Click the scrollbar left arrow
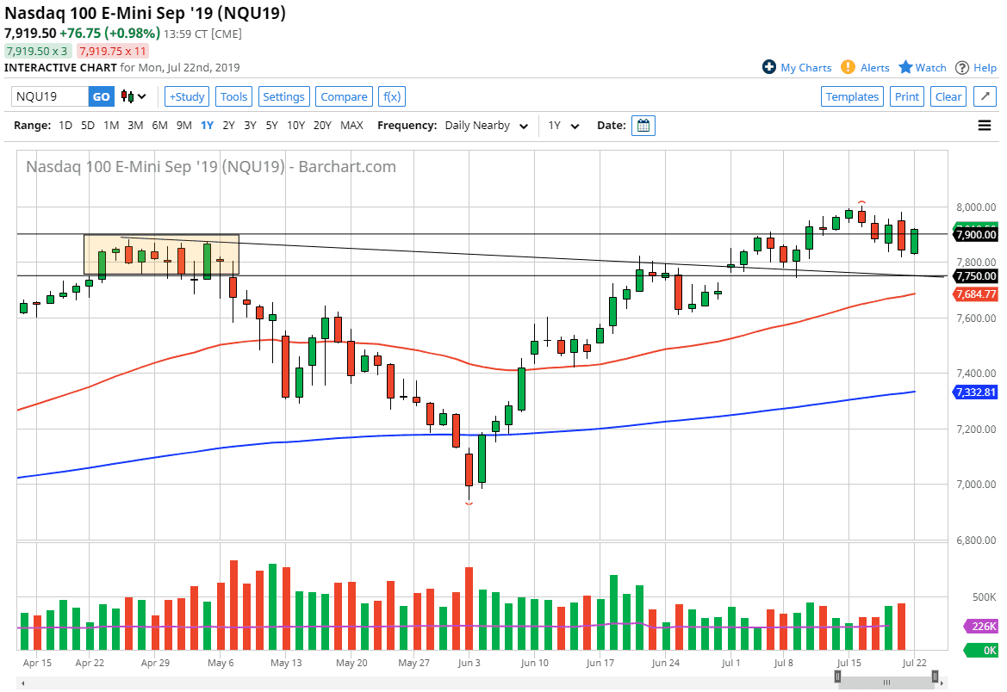 point(24,683)
